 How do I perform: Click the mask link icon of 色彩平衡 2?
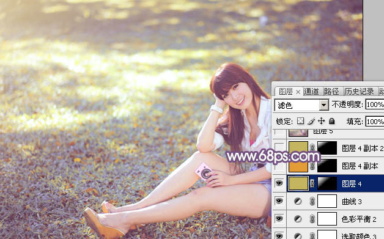312,219
